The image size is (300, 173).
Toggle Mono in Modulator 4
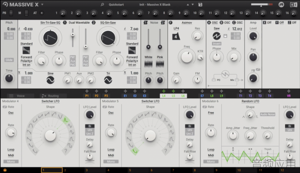point(11,161)
